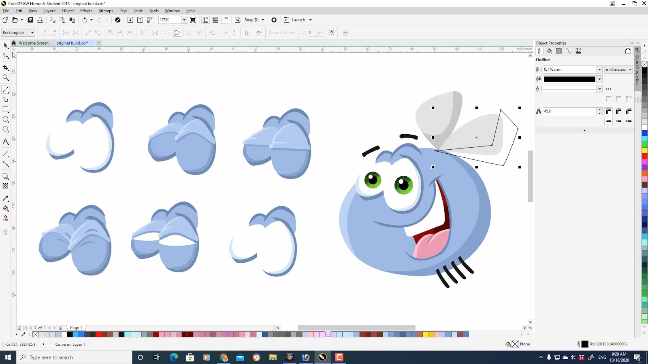648x364 pixels.
Task: Show the Transparency properties section
Action: tap(559, 51)
